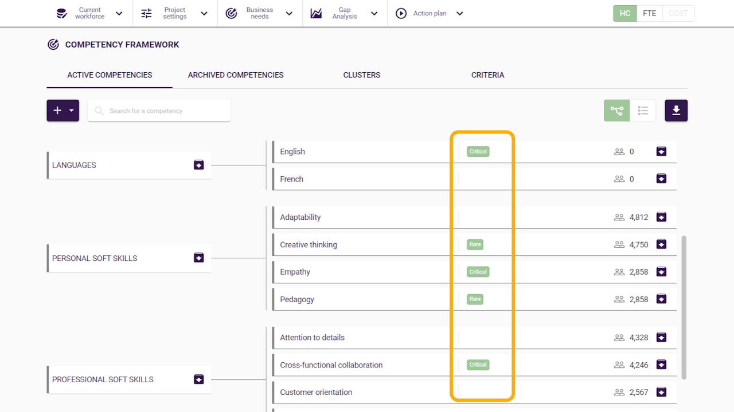Open the add competency plus dropdown
Image resolution: width=734 pixels, height=412 pixels.
(63, 110)
